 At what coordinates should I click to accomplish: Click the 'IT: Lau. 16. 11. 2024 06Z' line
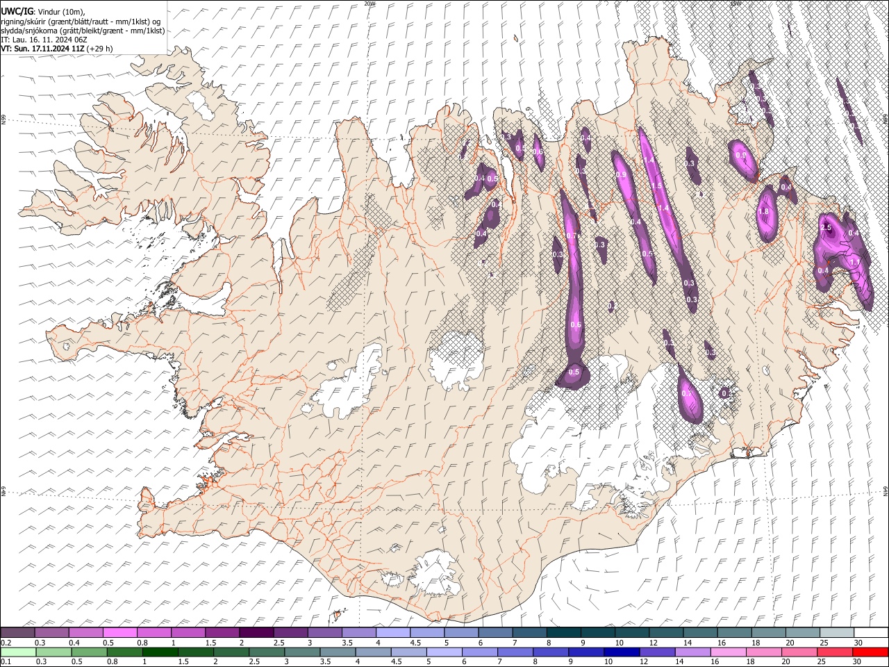coord(44,40)
